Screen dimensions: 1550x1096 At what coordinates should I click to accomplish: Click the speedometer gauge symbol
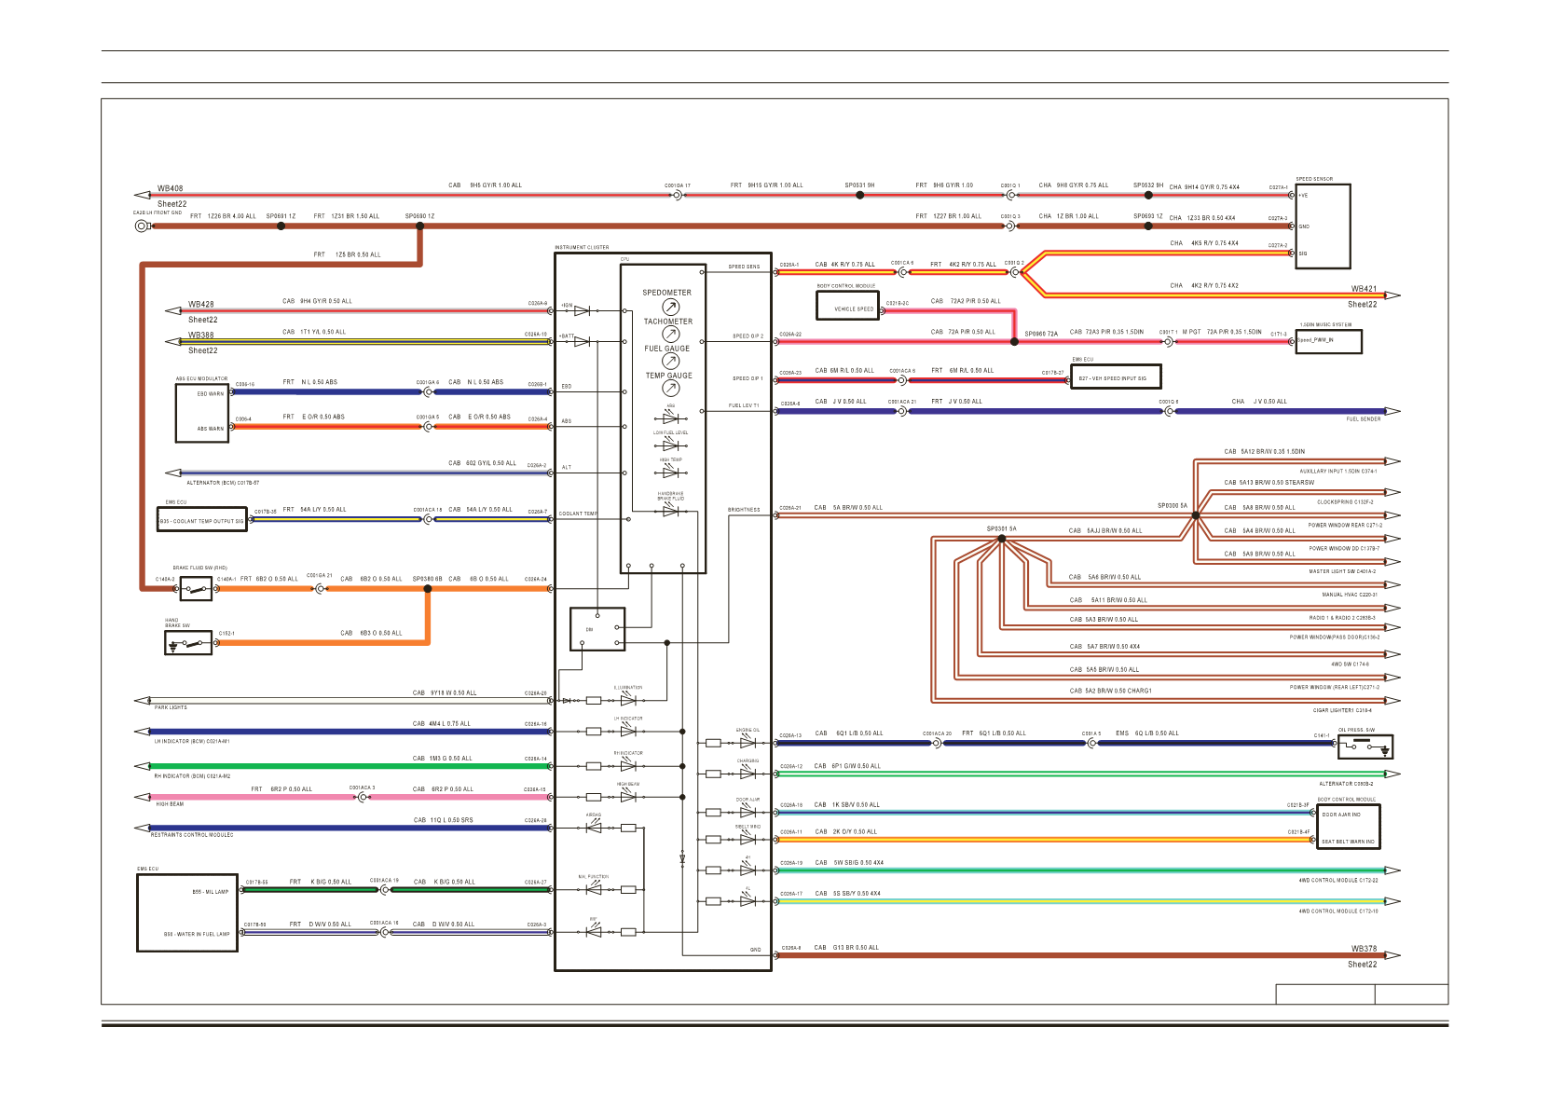point(670,307)
